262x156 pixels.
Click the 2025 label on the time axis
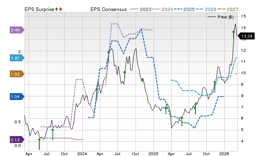(x=153, y=154)
